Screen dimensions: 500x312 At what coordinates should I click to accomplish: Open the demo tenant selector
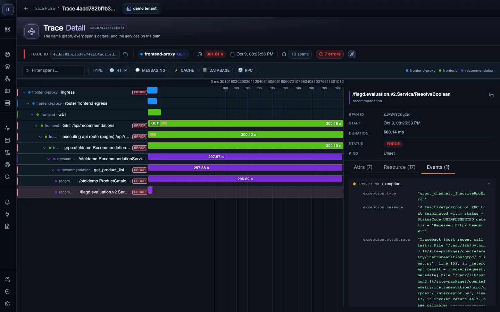coord(141,9)
